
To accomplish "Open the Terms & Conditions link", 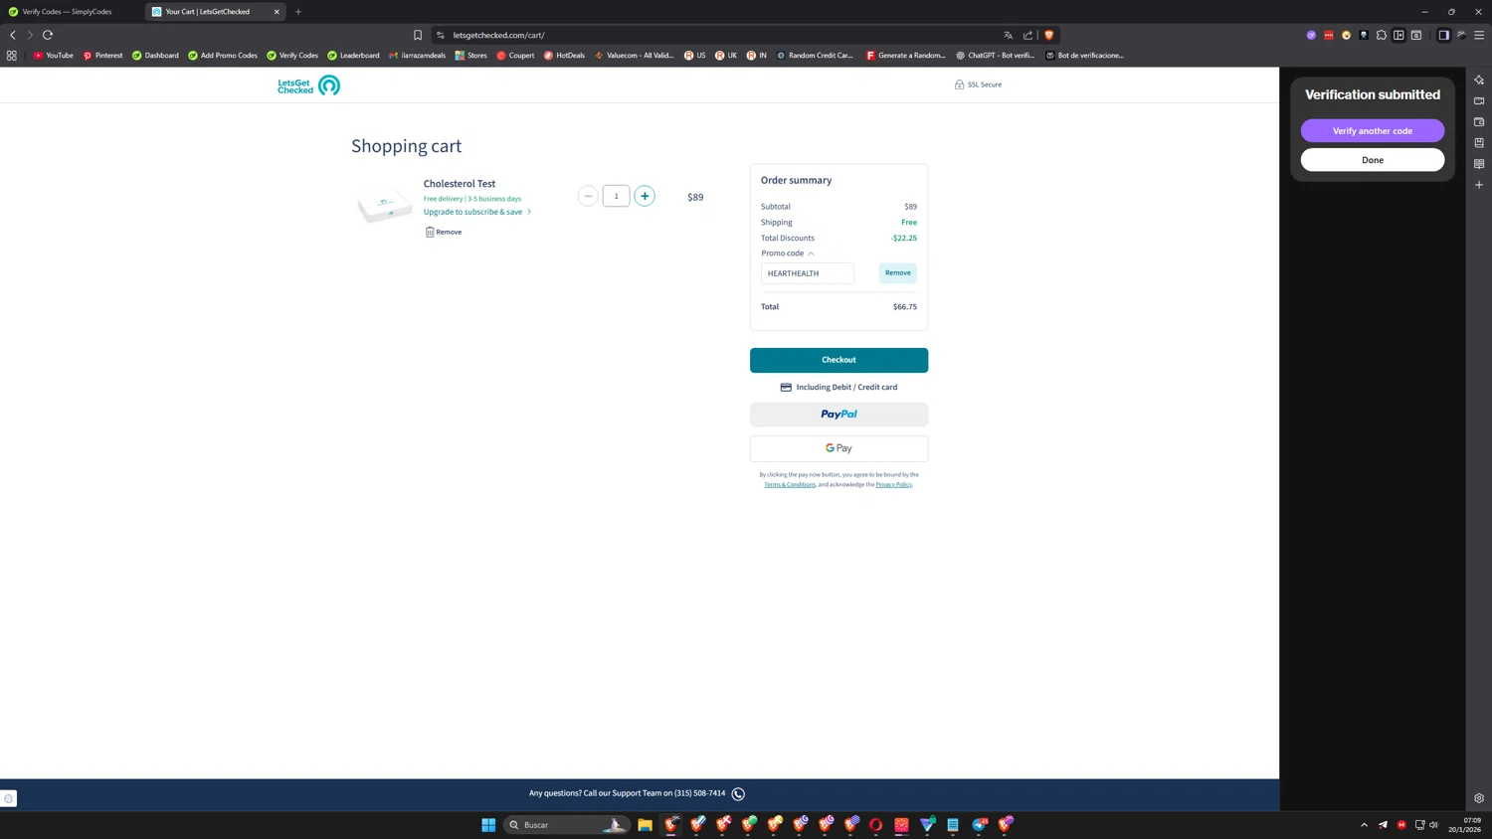I will pyautogui.click(x=790, y=484).
